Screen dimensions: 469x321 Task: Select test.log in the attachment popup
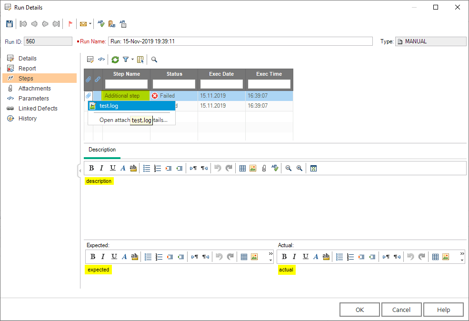[109, 106]
